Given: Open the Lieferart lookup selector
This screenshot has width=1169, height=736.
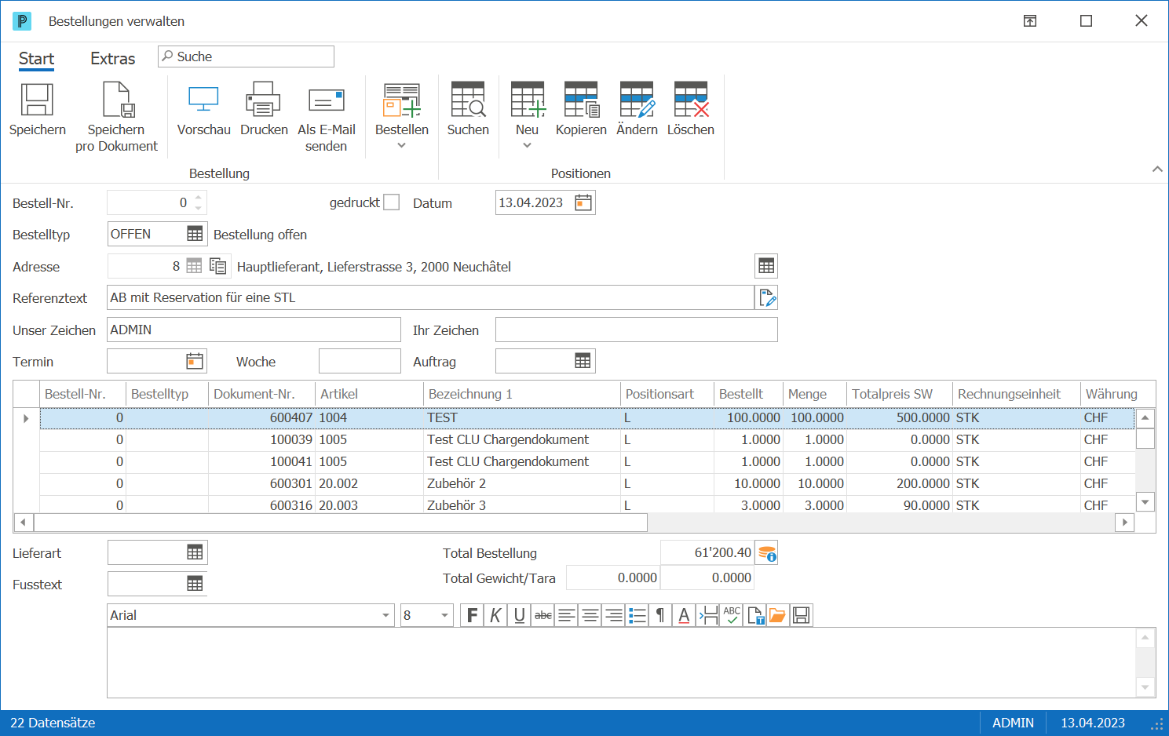Looking at the screenshot, I should (195, 552).
